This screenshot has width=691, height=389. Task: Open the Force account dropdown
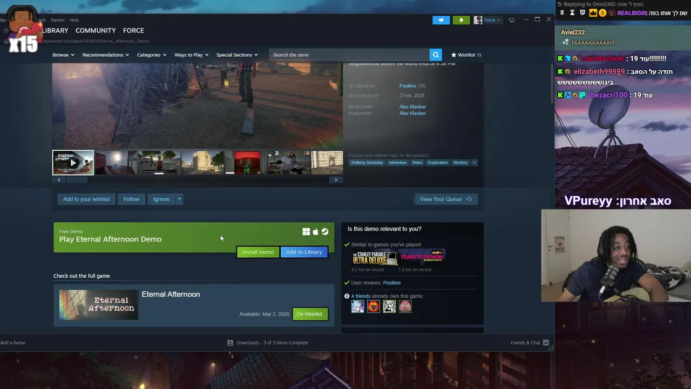(491, 20)
